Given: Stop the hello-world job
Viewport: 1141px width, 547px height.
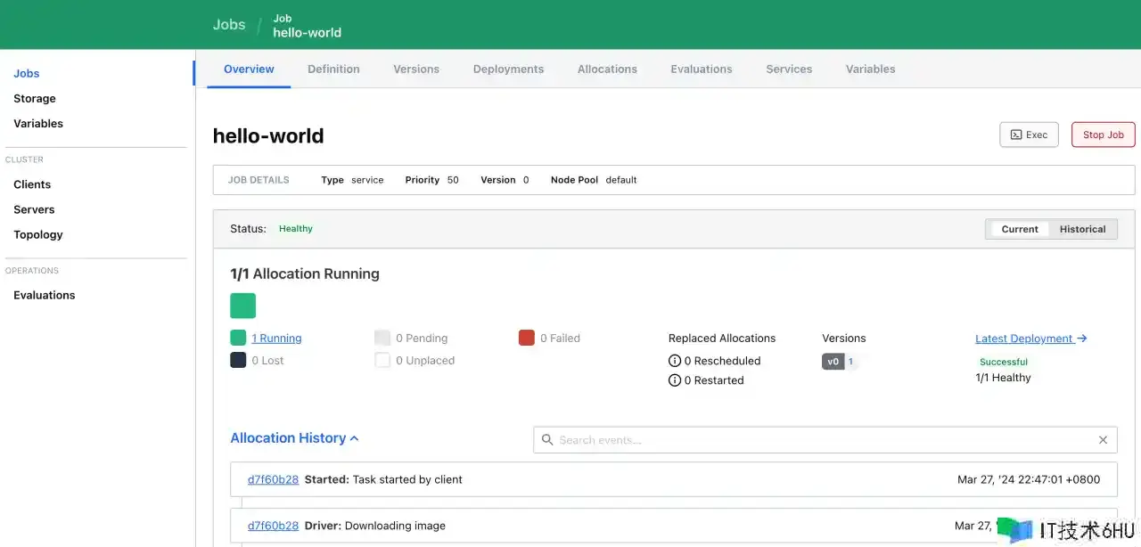Looking at the screenshot, I should coord(1104,135).
